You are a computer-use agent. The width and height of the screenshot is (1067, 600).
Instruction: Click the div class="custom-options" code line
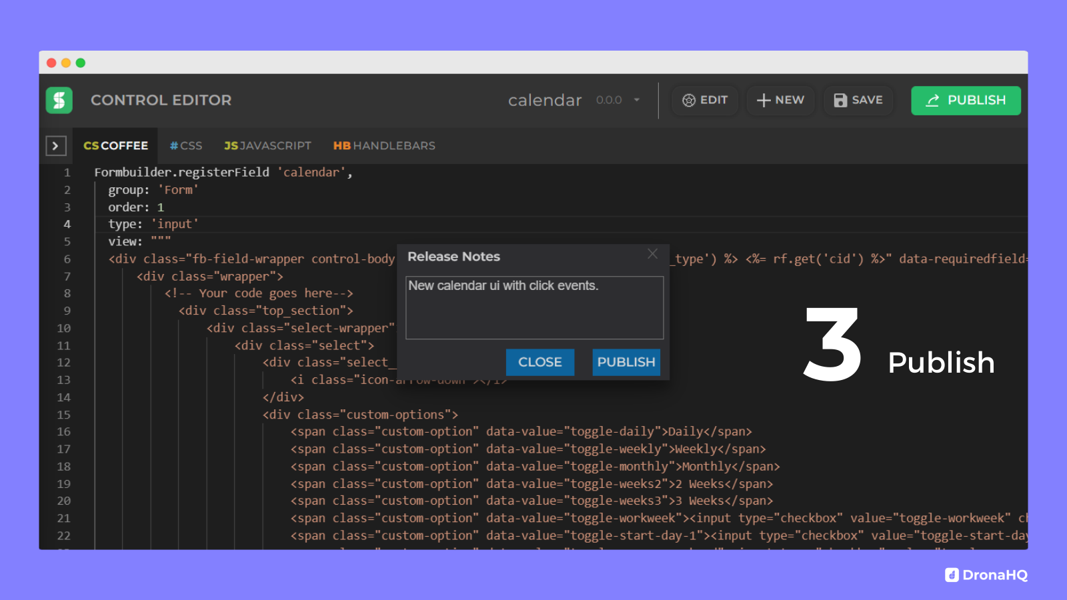click(x=360, y=415)
